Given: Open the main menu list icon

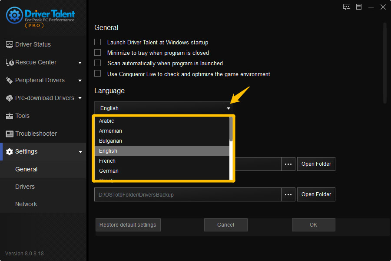Looking at the screenshot, I should point(359,7).
